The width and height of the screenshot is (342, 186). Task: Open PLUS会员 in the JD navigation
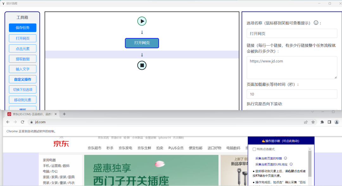[176, 148]
